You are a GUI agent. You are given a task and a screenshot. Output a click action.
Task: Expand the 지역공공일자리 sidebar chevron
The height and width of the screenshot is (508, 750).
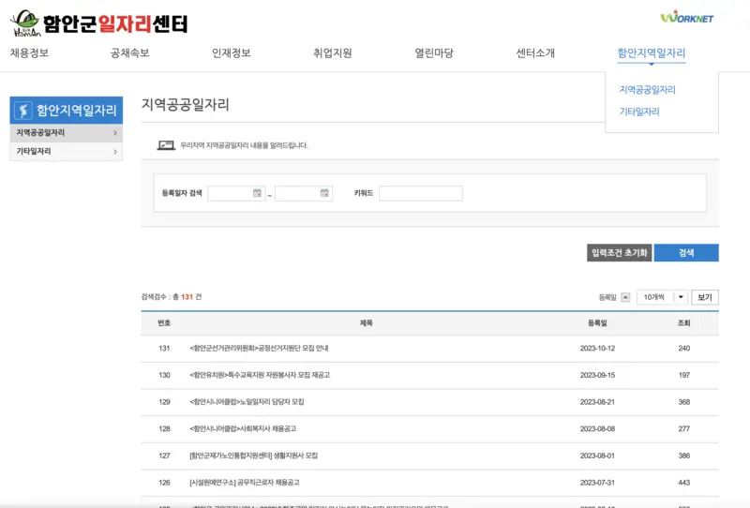point(115,133)
